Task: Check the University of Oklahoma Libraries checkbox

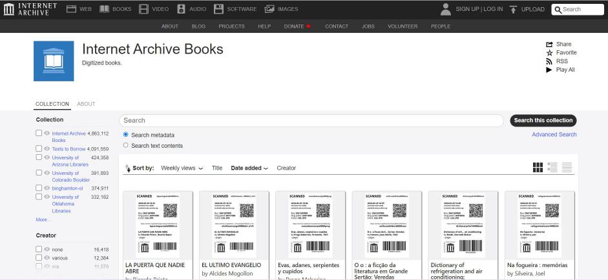Action: (x=39, y=197)
